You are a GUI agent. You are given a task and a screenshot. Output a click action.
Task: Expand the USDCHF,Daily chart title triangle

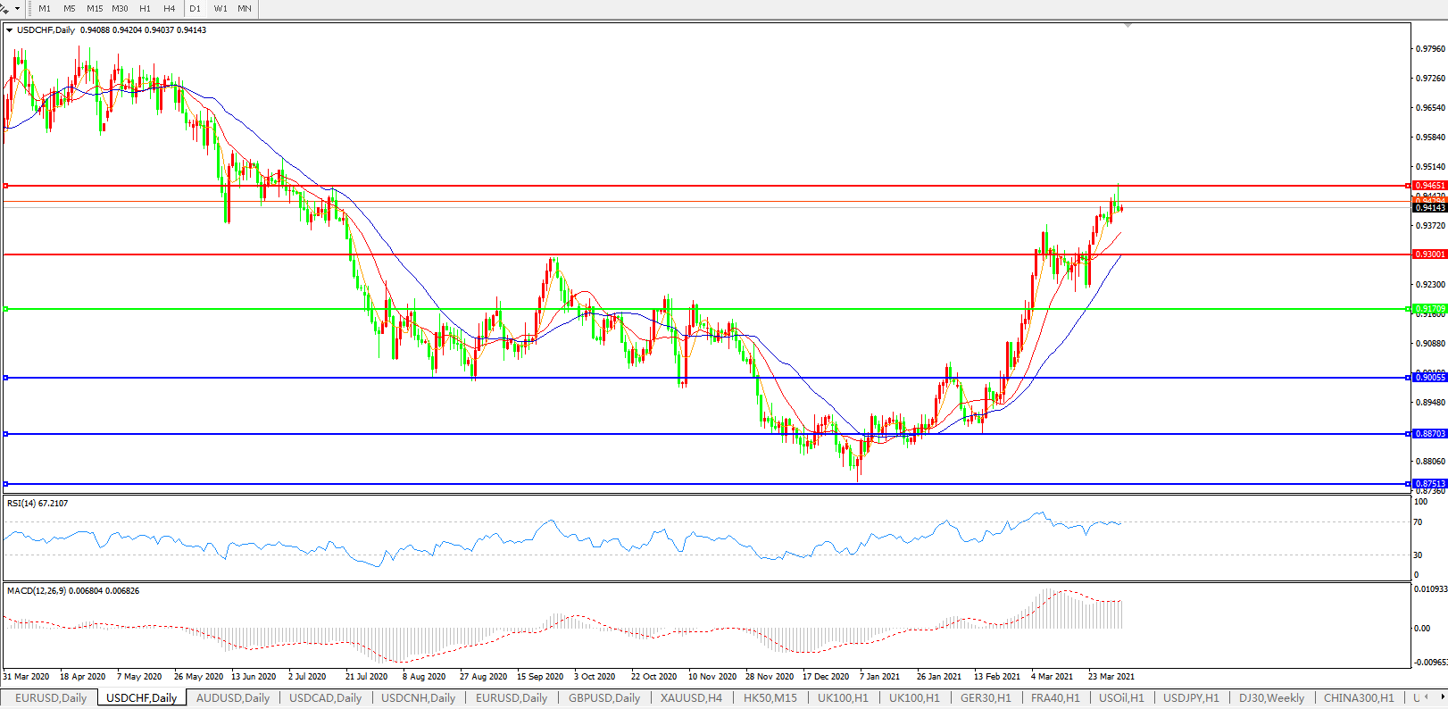coord(10,30)
